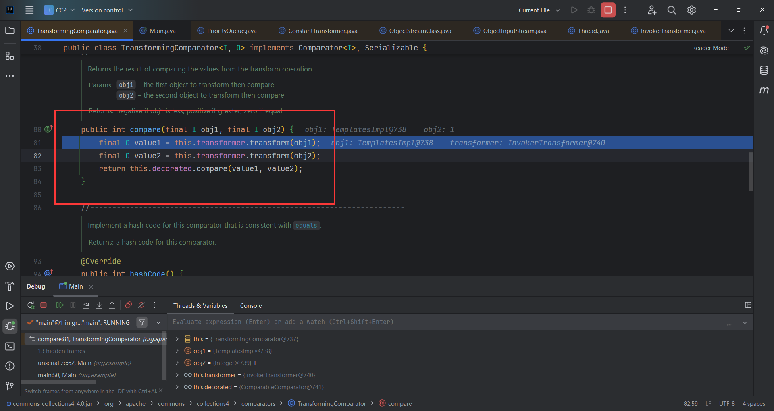774x411 pixels.
Task: View breakpoints red circles icon
Action: [129, 305]
